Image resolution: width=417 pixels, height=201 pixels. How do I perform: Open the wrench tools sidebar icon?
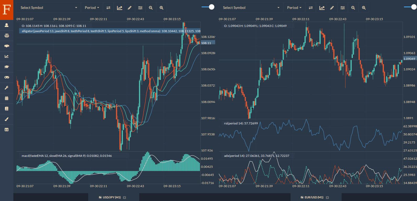click(7, 88)
